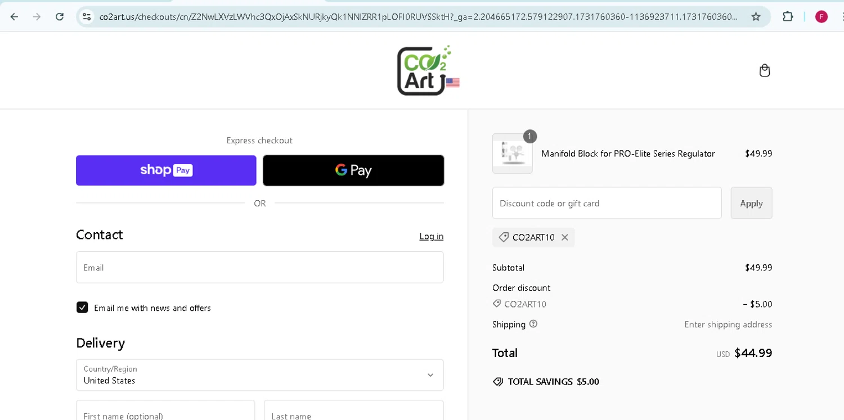Click the Order discount label

click(x=521, y=288)
